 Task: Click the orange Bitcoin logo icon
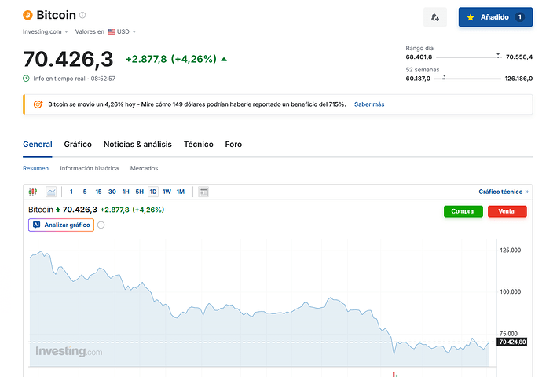[27, 15]
